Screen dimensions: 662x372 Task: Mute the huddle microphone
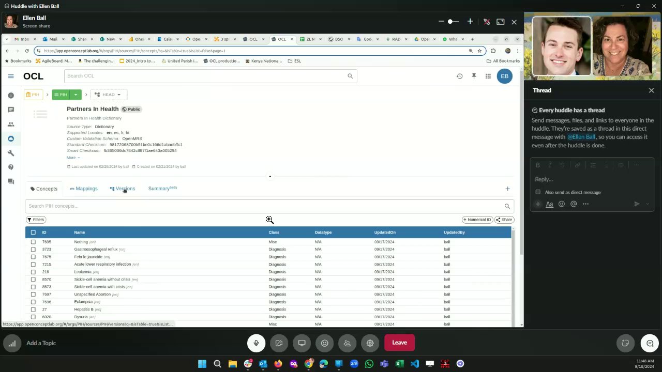click(x=256, y=343)
